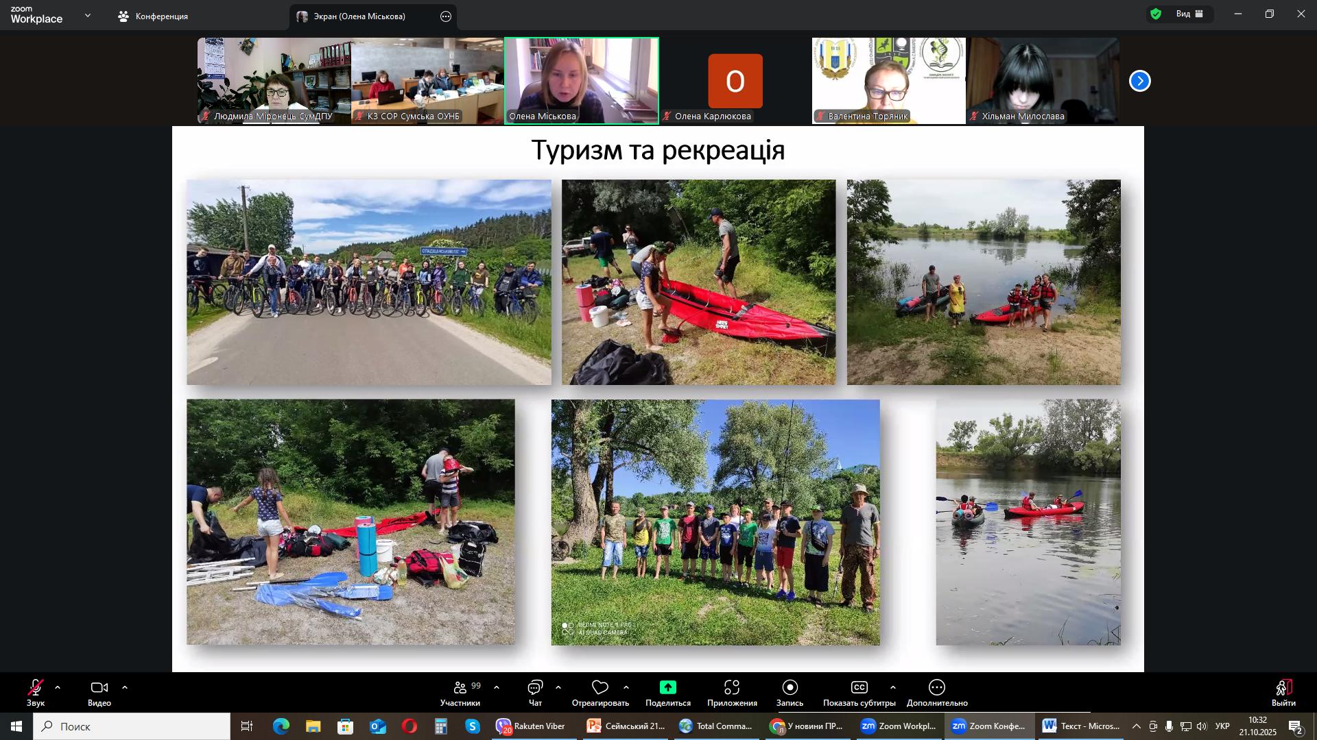Screen dimensions: 1317x740
Task: Open the Приложения apps icon
Action: [732, 688]
